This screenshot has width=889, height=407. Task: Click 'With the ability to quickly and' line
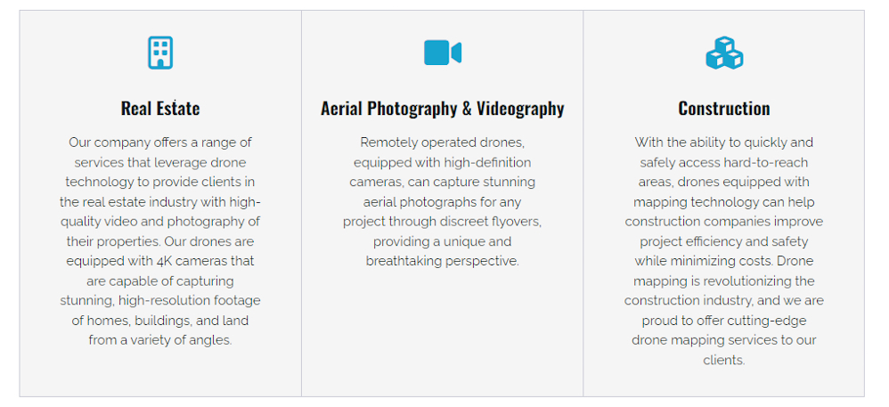point(724,142)
